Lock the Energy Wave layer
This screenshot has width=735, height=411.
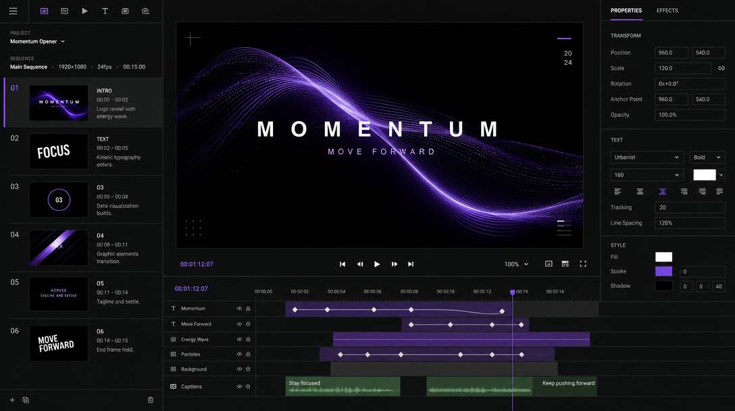(x=248, y=339)
